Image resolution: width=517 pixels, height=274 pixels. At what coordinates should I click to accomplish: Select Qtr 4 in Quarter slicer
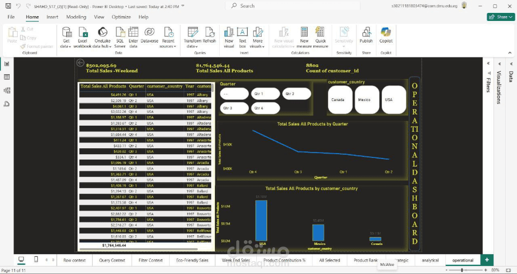(x=266, y=108)
